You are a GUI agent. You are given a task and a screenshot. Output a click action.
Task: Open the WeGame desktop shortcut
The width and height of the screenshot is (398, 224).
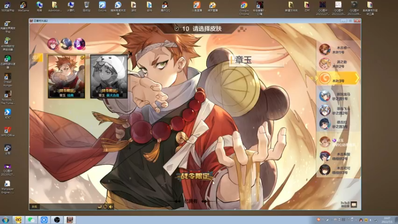[23, 6]
